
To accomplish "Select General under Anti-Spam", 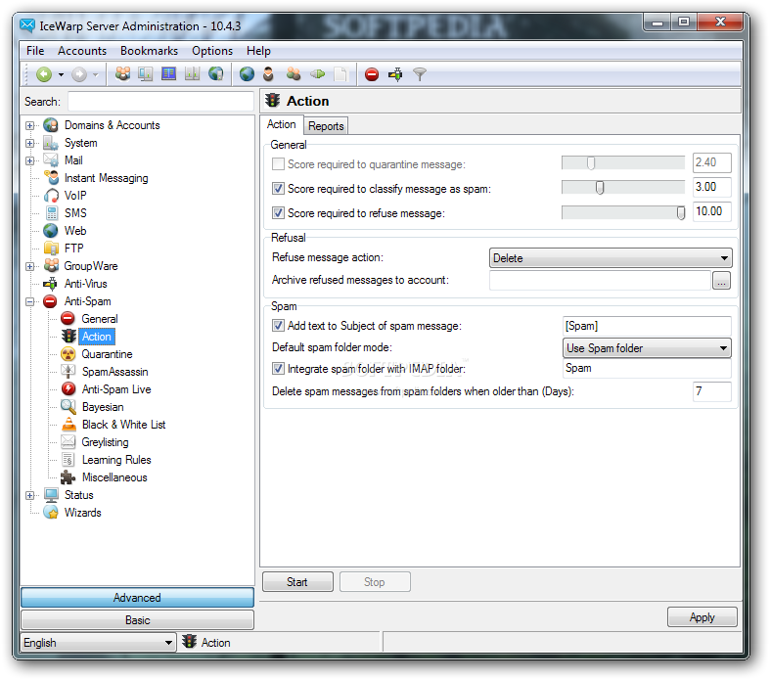I will (100, 319).
